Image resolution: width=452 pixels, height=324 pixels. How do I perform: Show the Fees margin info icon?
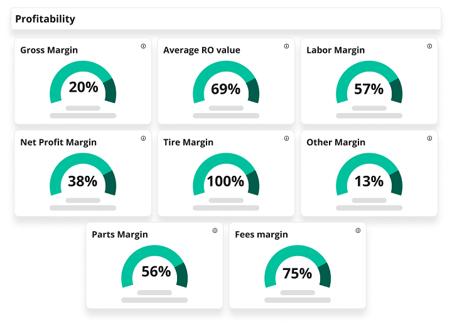click(358, 230)
